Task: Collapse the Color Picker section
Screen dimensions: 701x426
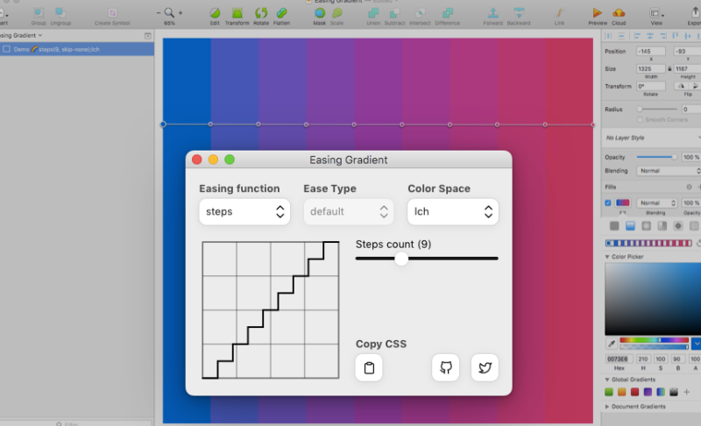Action: coord(607,257)
